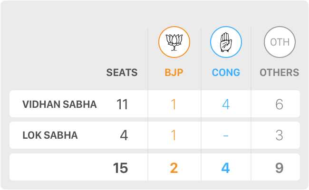This screenshot has height=190, width=309.
Task: Click the BJP lotus party icon
Action: point(174,42)
